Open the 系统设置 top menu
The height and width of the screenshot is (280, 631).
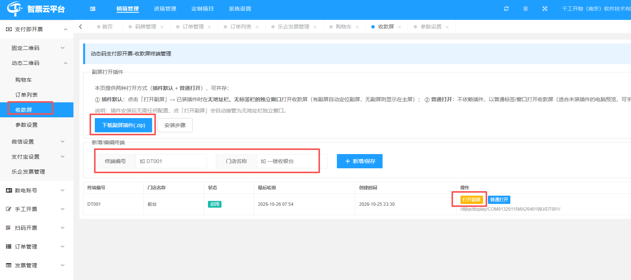[x=240, y=9]
